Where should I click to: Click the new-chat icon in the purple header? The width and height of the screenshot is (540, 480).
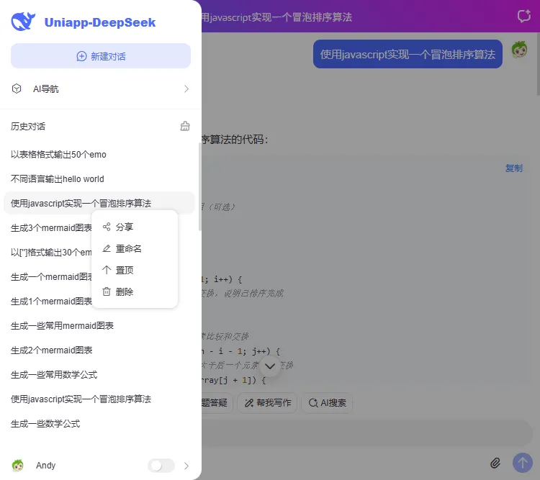(524, 16)
